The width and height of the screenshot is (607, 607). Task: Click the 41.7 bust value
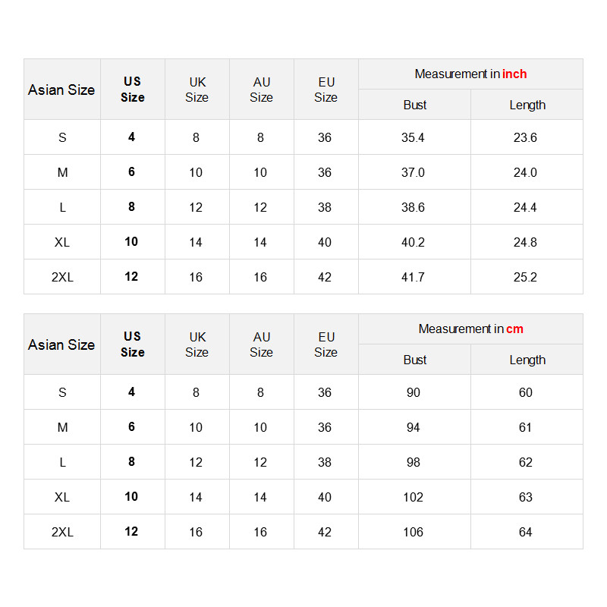413,277
